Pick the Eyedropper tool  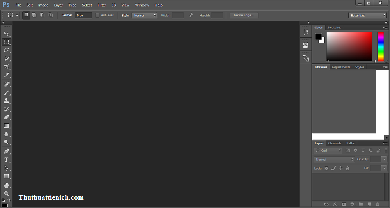7,75
